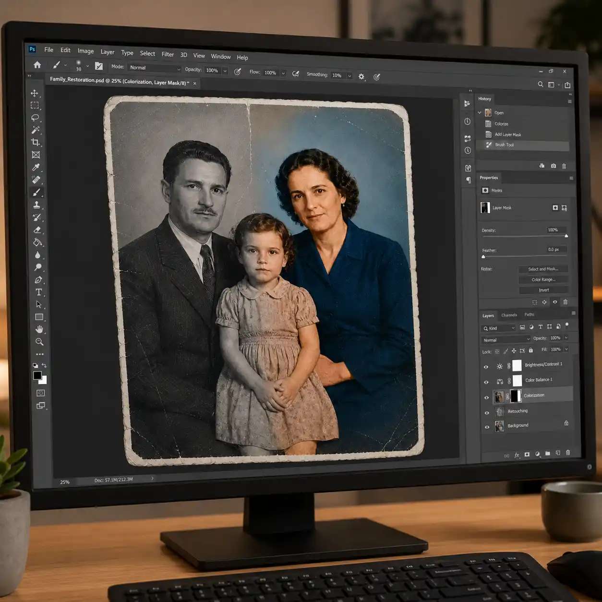Open the Filter menu
602x602 pixels.
(168, 54)
